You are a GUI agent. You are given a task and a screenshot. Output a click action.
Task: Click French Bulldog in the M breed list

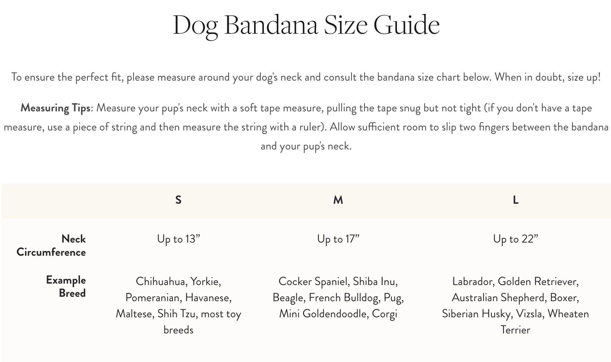click(x=344, y=298)
